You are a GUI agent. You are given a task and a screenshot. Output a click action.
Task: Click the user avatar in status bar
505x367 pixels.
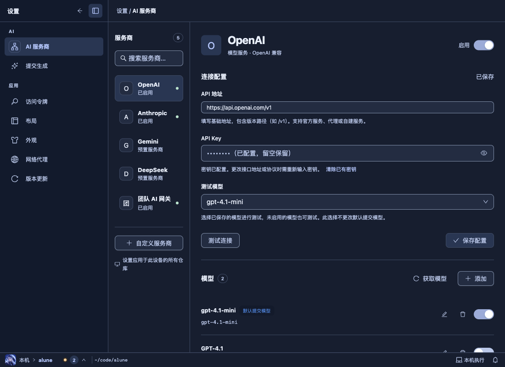point(11,360)
